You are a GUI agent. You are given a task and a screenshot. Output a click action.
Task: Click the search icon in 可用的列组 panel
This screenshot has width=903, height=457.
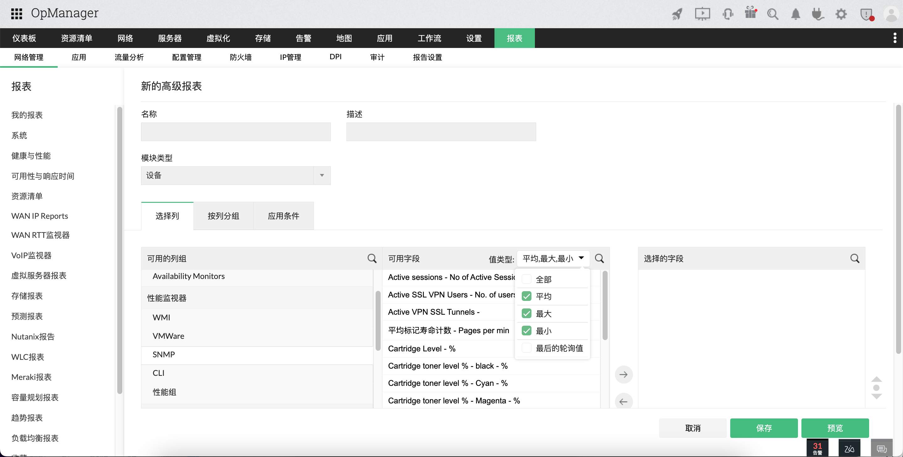[372, 258]
